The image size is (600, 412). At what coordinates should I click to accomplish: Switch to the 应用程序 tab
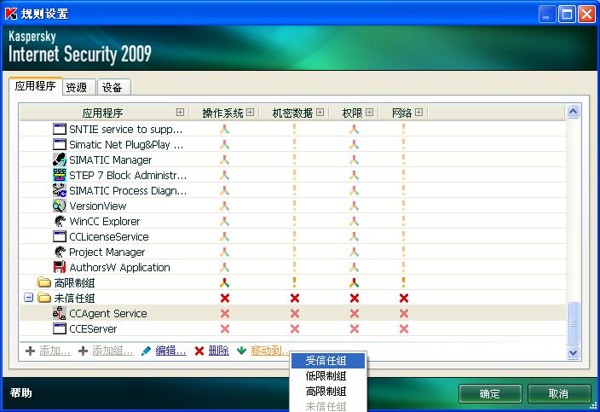coord(35,86)
